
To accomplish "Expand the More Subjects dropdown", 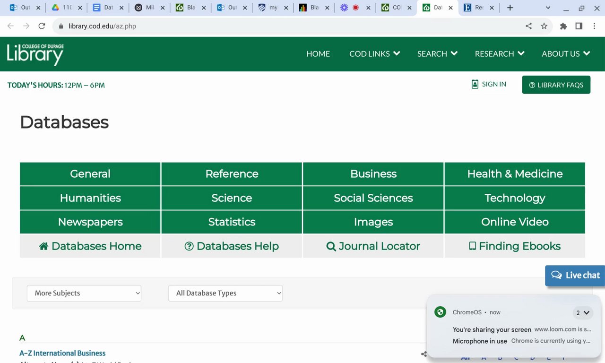I will tap(84, 293).
